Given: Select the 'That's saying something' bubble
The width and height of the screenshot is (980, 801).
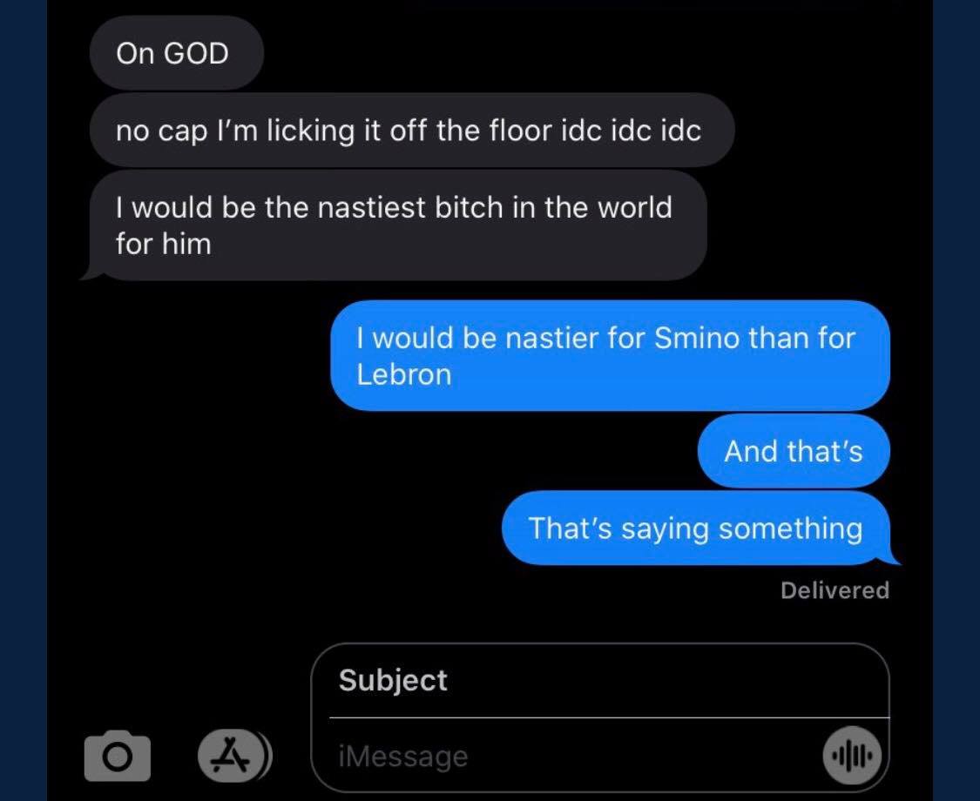Looking at the screenshot, I should pyautogui.click(x=700, y=528).
